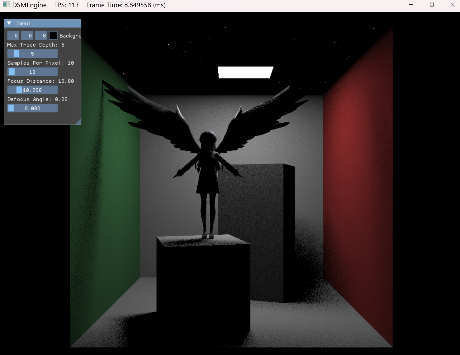
Task: Select the third background color value field
Action: (41, 35)
